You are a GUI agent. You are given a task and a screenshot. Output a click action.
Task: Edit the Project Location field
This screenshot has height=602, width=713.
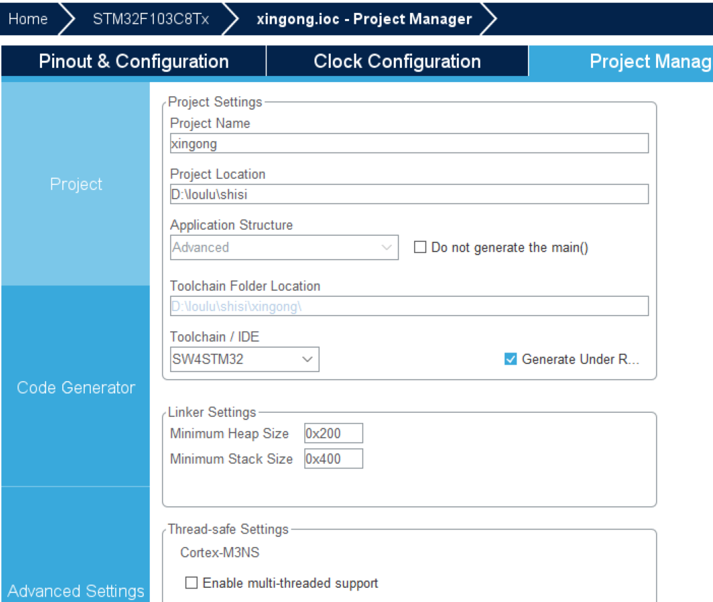(x=409, y=194)
